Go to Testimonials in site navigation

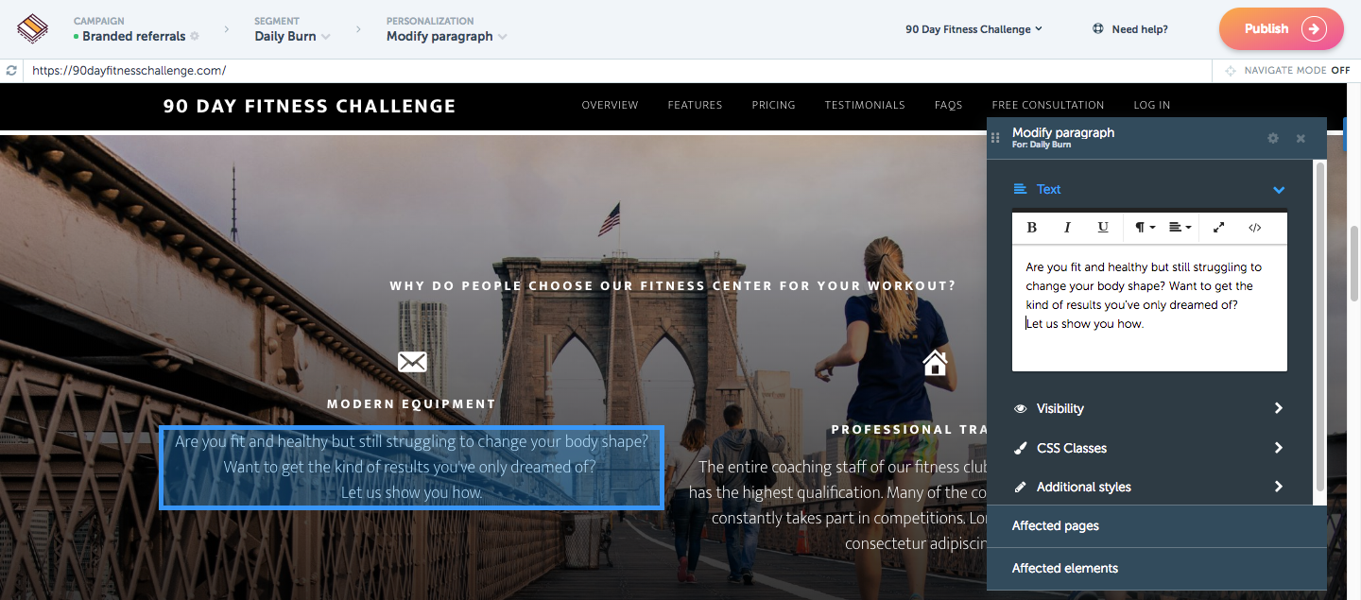tap(865, 105)
